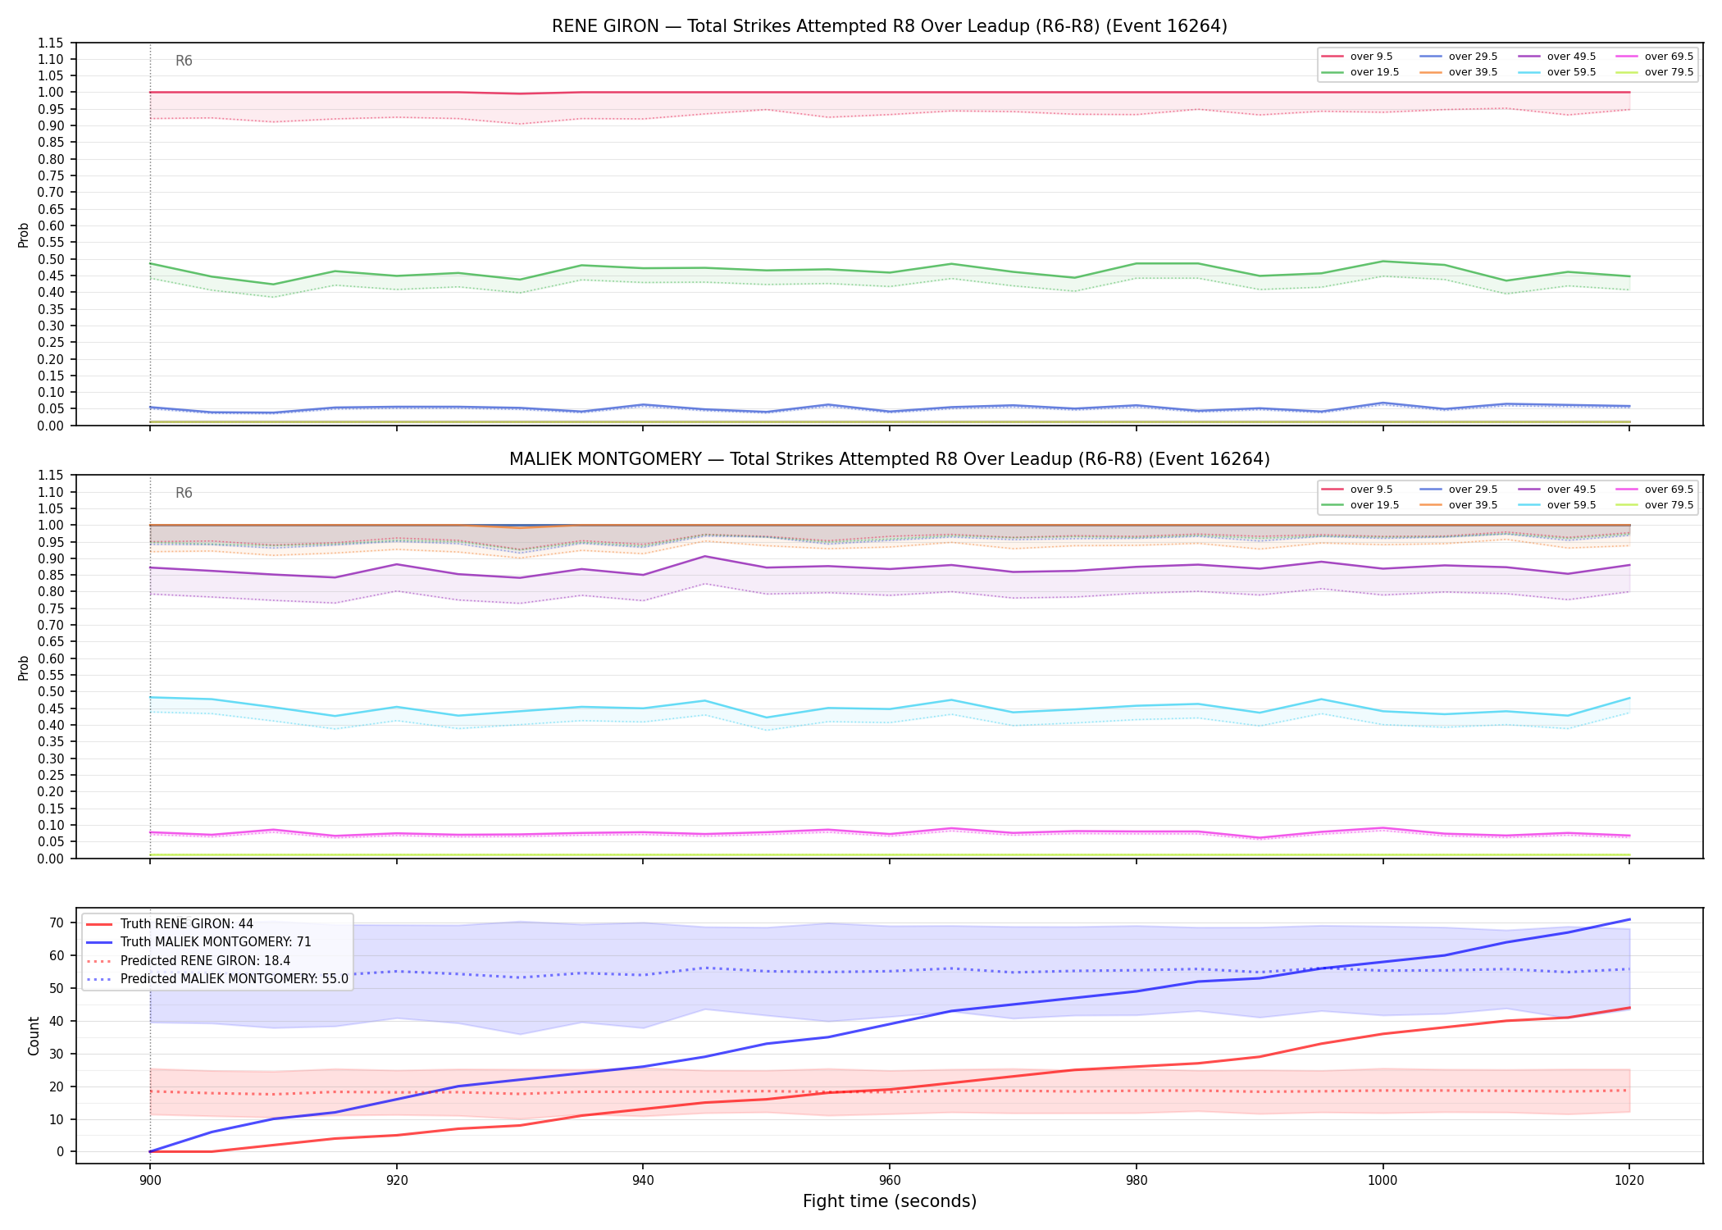The width and height of the screenshot is (1722, 1230).
Task: Click the 60 tick on Count axis
Action: click(57, 955)
